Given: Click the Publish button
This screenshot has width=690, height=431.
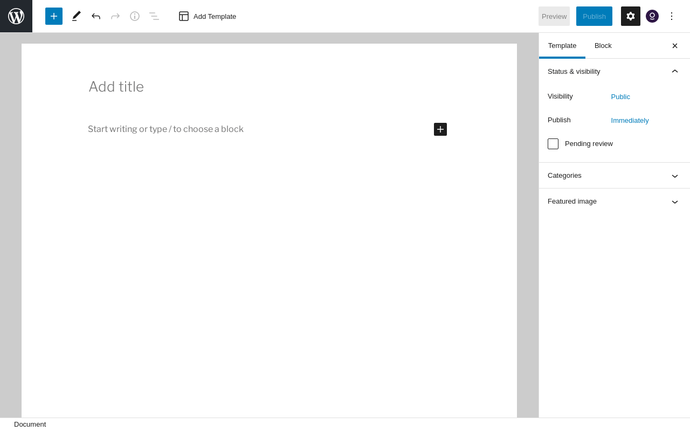Looking at the screenshot, I should point(594,16).
